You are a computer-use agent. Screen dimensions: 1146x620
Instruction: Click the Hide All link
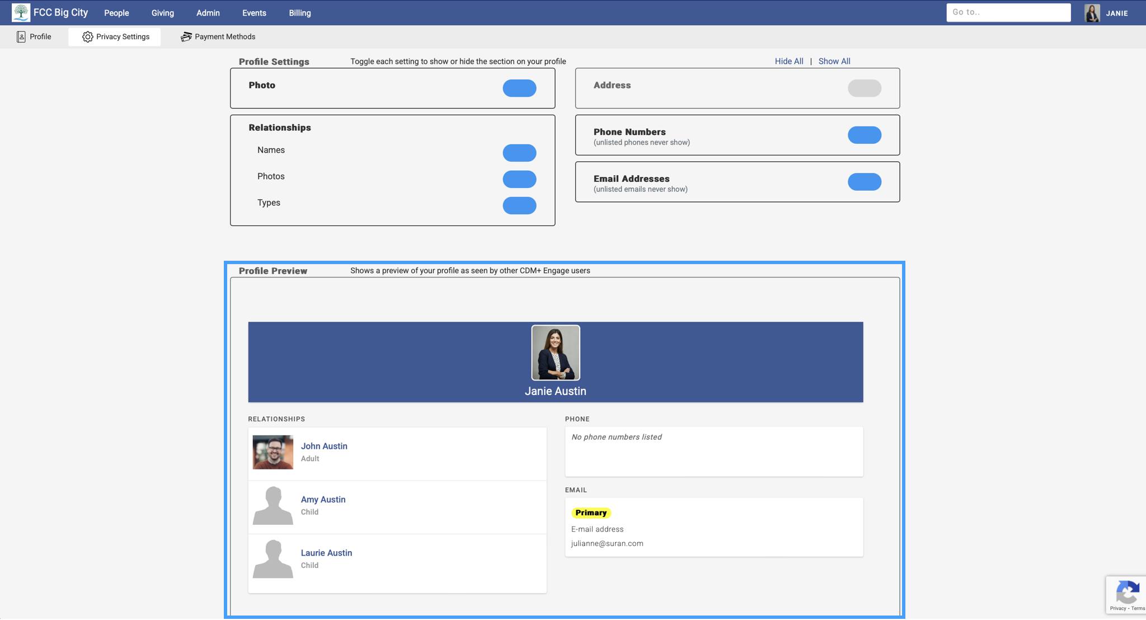coord(789,61)
